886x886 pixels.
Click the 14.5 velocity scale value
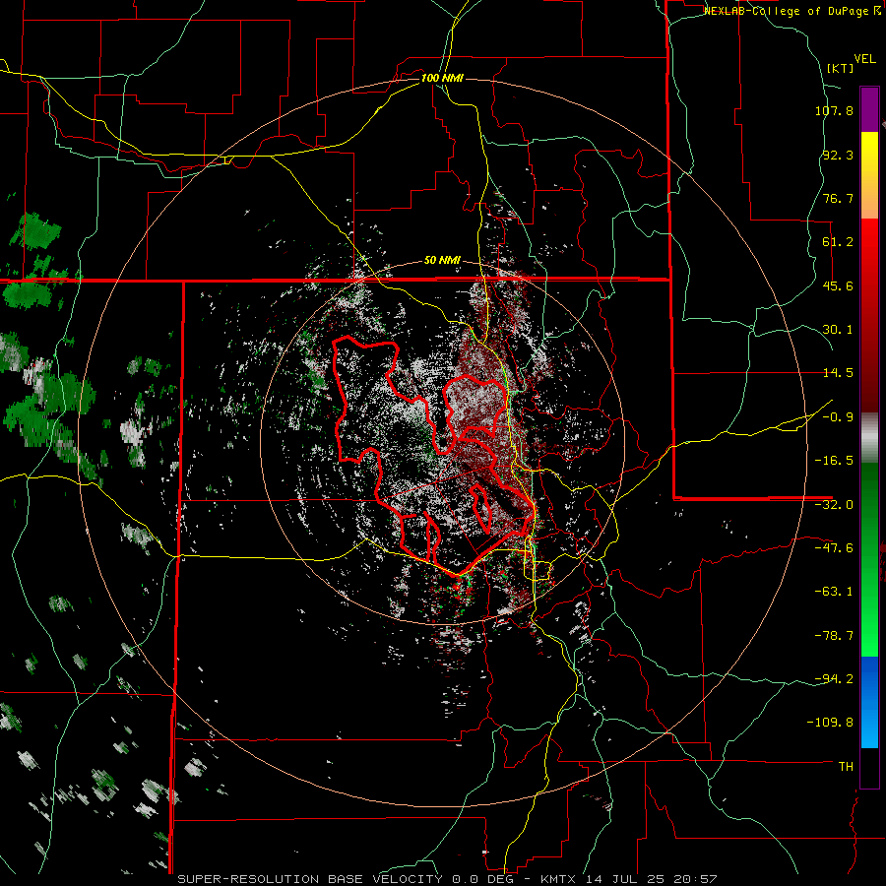point(838,373)
